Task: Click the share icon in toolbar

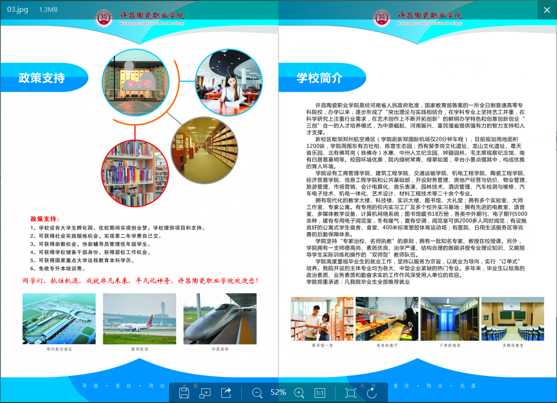Action: (226, 393)
